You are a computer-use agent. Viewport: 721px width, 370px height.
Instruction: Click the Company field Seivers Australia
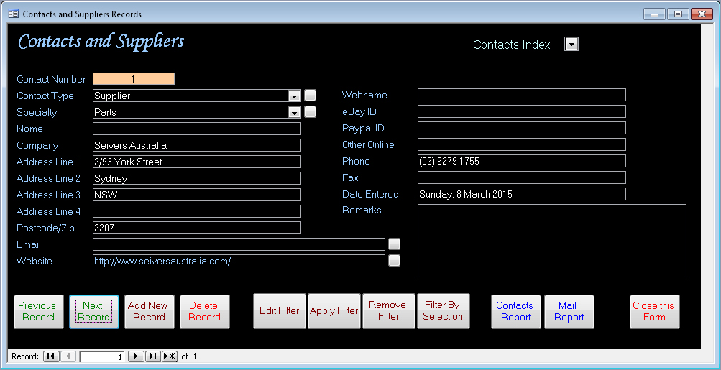point(197,145)
